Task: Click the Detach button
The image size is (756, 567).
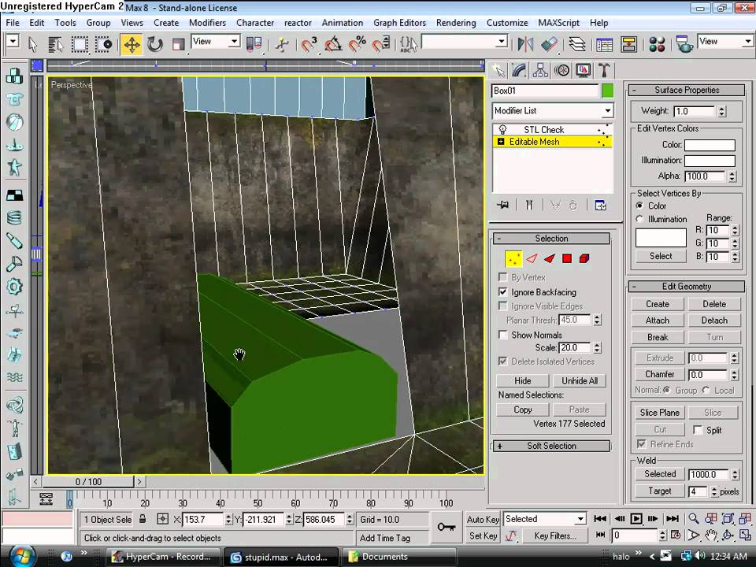Action: tap(714, 321)
